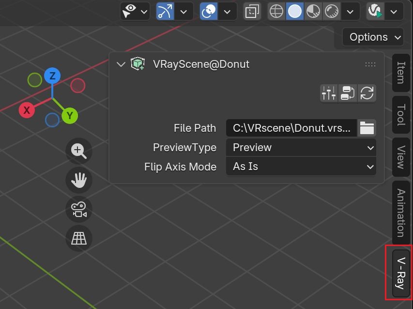Click the zoom magnifier viewport icon
This screenshot has width=413, height=309.
click(x=79, y=151)
